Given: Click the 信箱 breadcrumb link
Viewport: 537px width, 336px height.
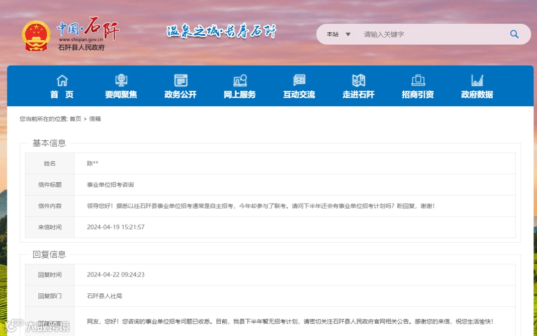Looking at the screenshot, I should coord(95,119).
